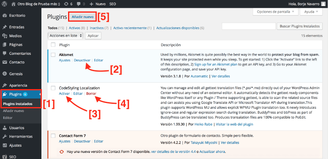Screen dimensions: 328x159
Task: Click Editar under Contact Form 7
Action: click(x=98, y=141)
